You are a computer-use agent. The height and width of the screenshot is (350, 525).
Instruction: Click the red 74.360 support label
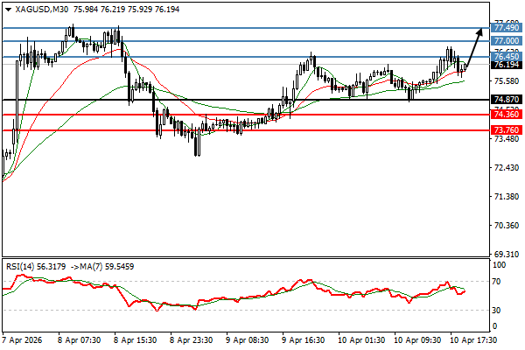(x=505, y=115)
